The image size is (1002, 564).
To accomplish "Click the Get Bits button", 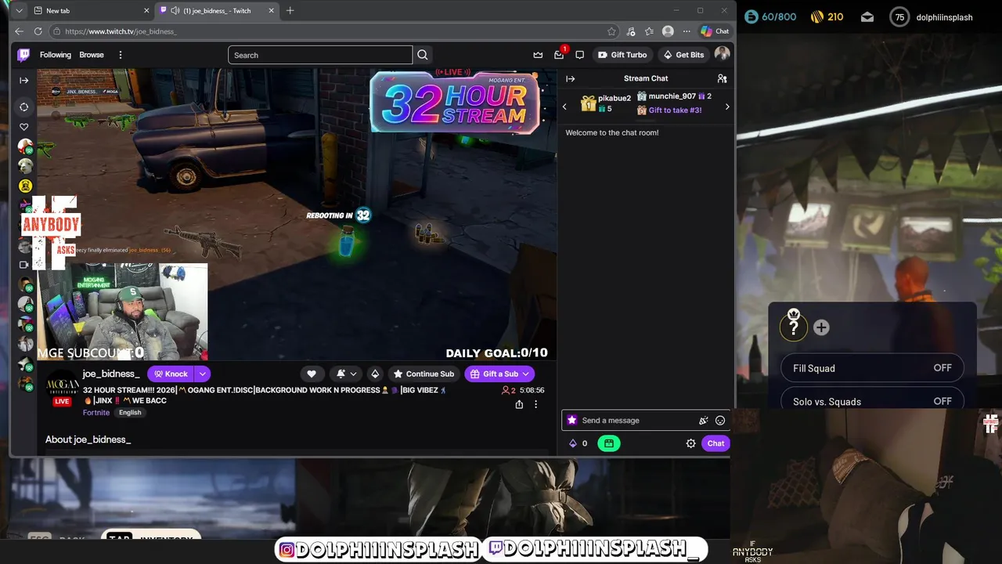I will click(x=683, y=55).
